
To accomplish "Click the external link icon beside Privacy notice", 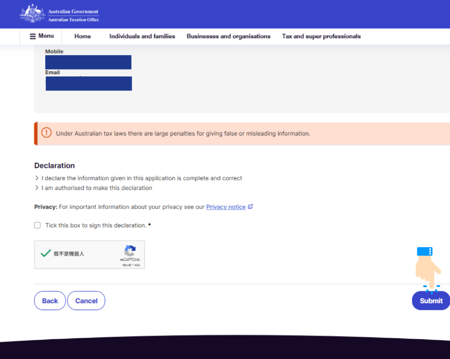I will point(251,207).
